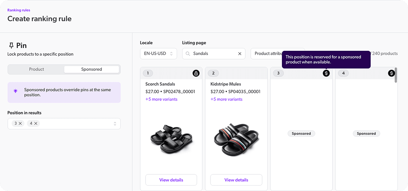Image resolution: width=408 pixels, height=191 pixels.
Task: Expand the Position in results dropdown
Action: pyautogui.click(x=115, y=124)
